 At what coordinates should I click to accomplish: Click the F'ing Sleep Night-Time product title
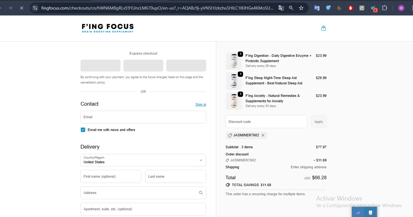pos(274,81)
